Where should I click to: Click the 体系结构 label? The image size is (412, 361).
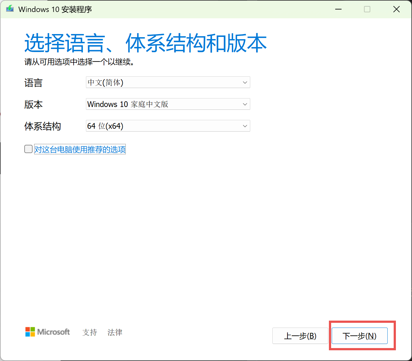point(43,126)
